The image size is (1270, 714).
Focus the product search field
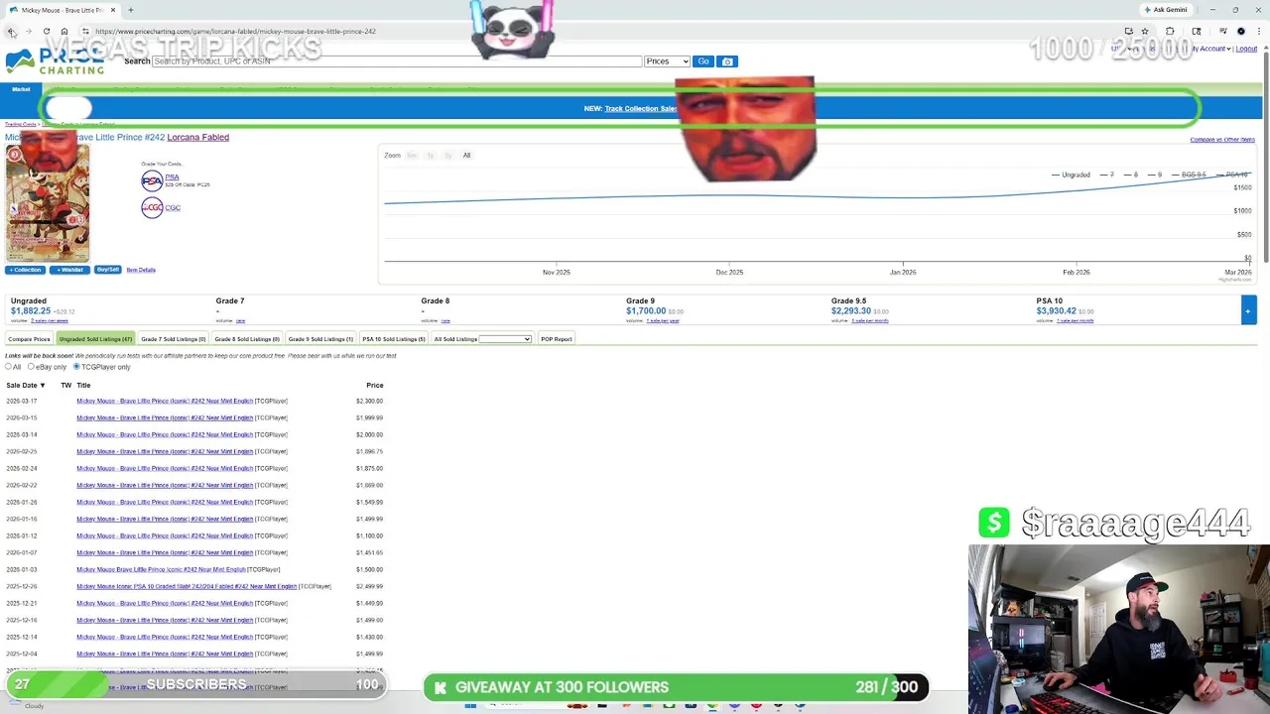(x=397, y=61)
